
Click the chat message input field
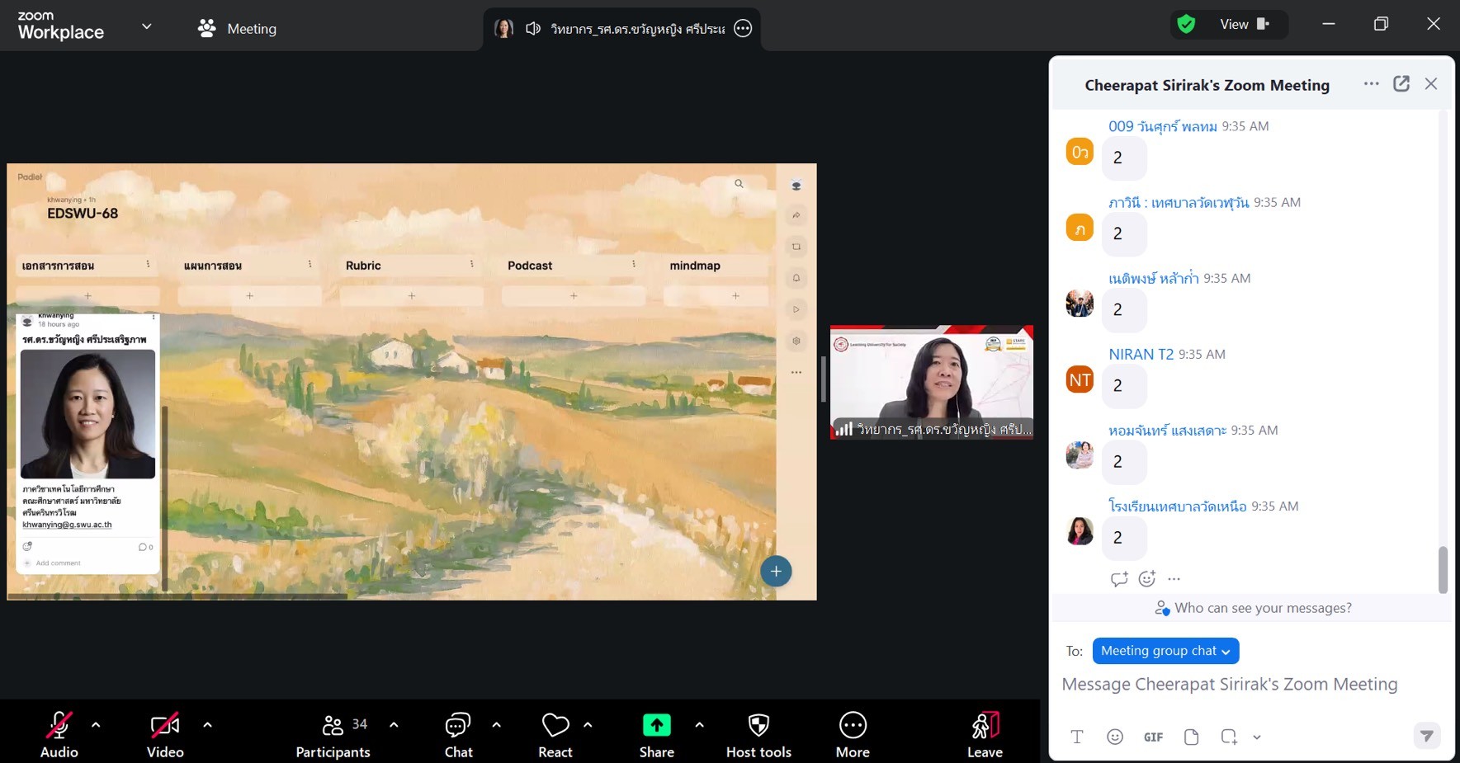pos(1230,685)
